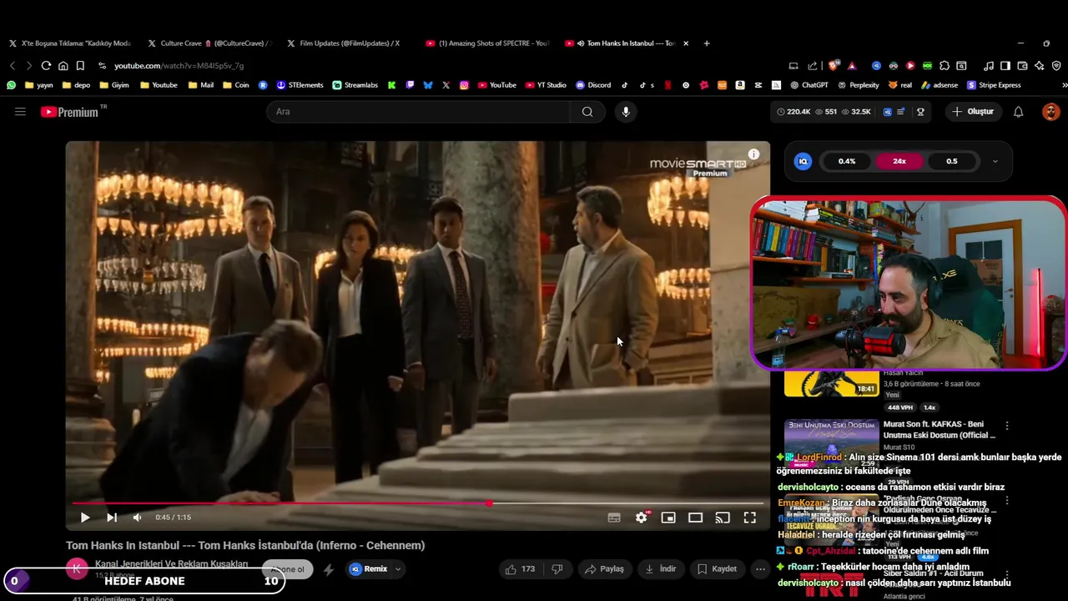1068x601 pixels.
Task: Switch to Amazing Shots of SPECTRE tab
Action: click(486, 43)
